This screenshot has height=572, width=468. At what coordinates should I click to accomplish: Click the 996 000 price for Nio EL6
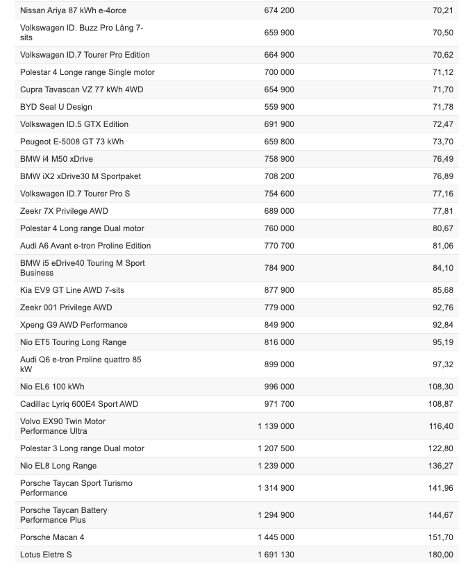pos(279,387)
